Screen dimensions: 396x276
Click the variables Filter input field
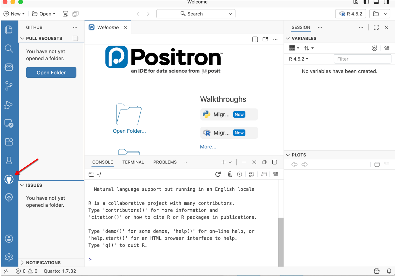(362, 59)
